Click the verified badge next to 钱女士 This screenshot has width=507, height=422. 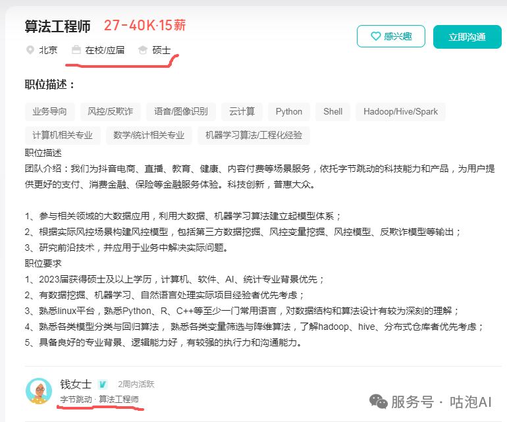click(x=103, y=384)
